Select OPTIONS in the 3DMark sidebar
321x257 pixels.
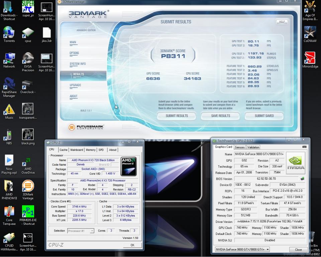tap(74, 53)
